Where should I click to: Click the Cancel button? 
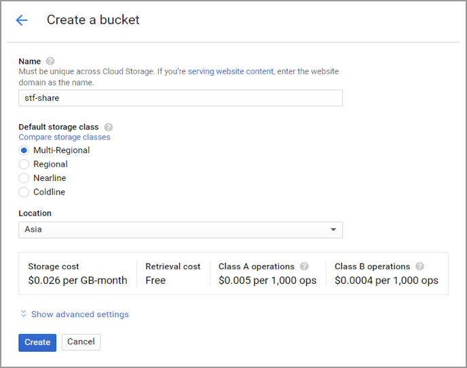[x=81, y=342]
